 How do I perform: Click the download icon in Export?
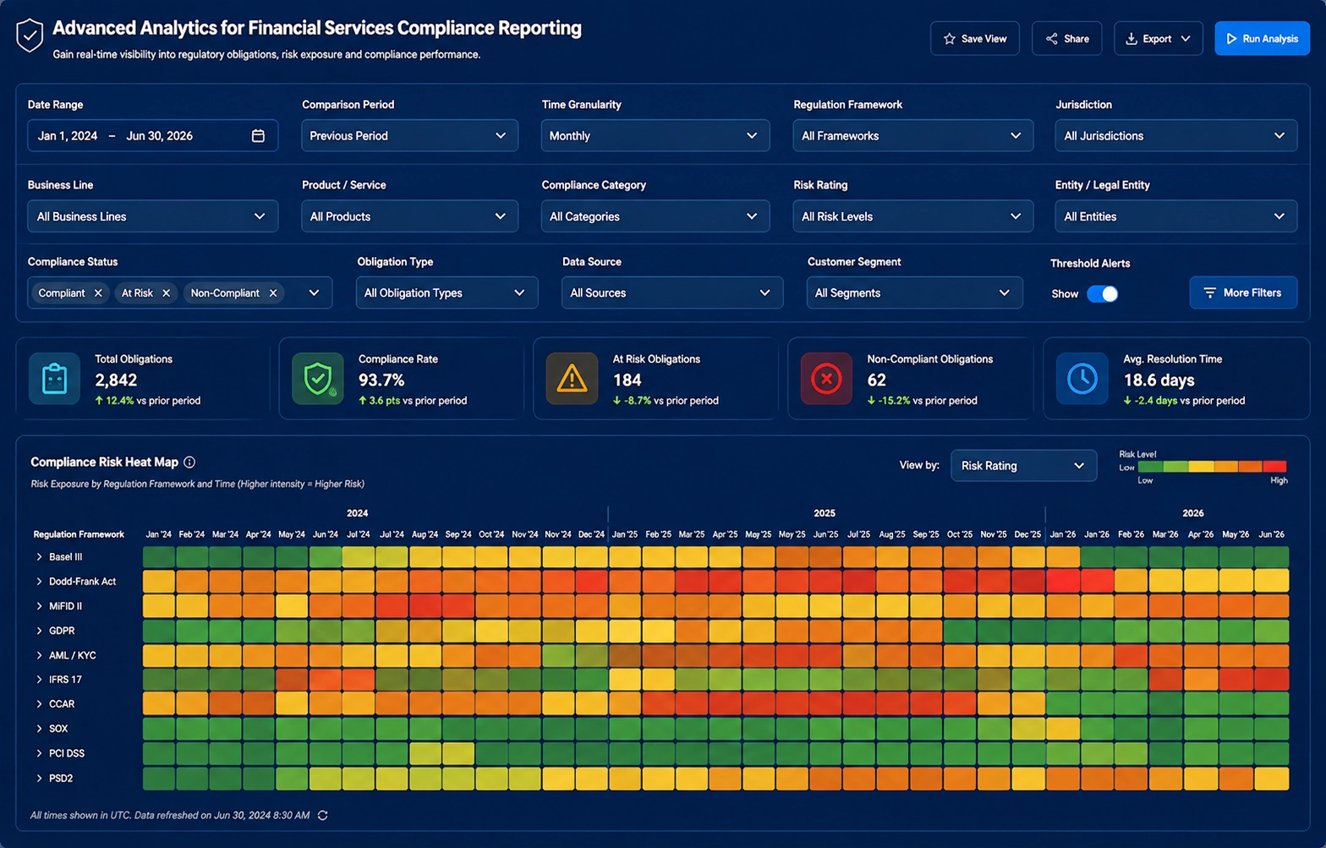point(1131,39)
